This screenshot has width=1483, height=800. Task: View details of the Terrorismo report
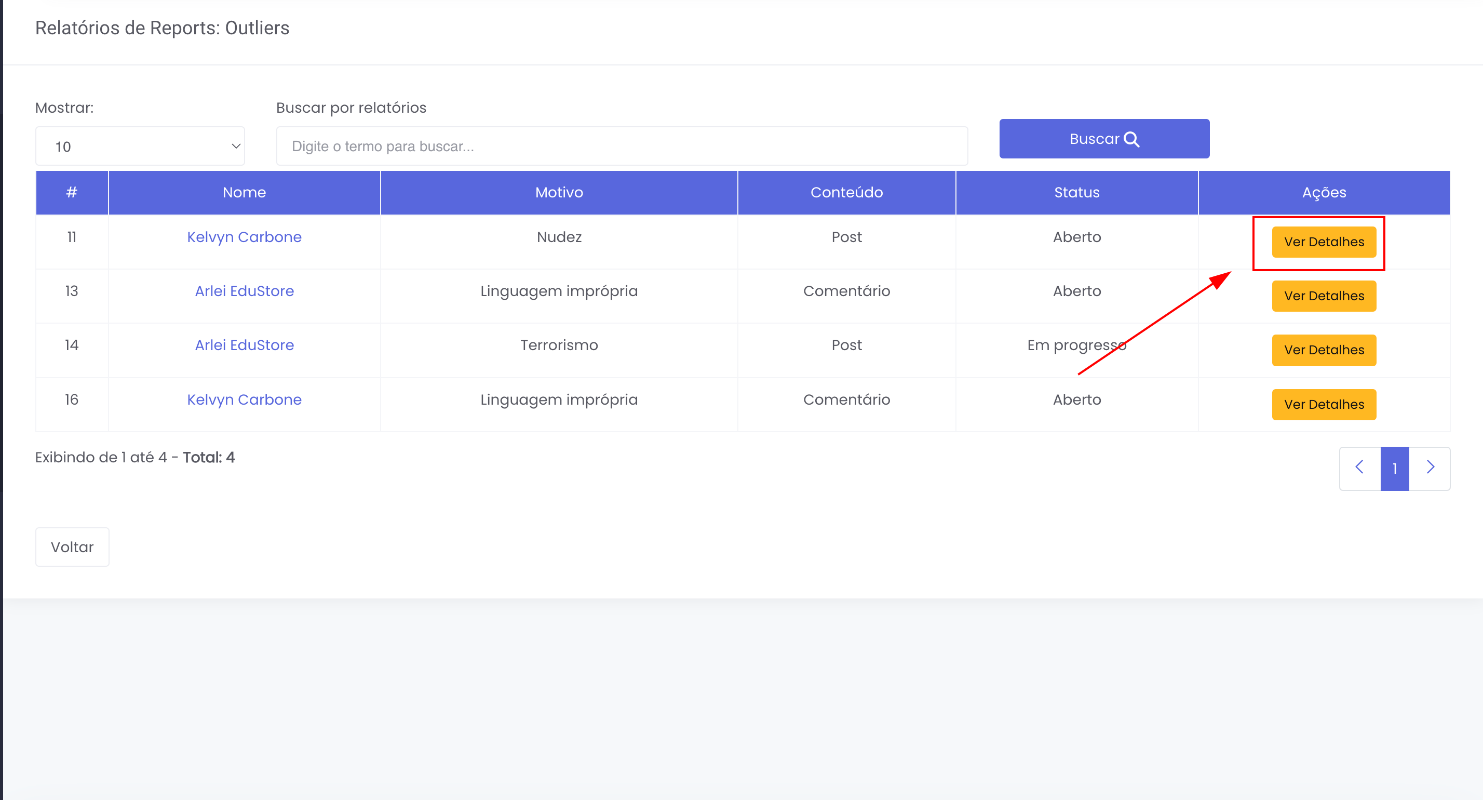1324,350
